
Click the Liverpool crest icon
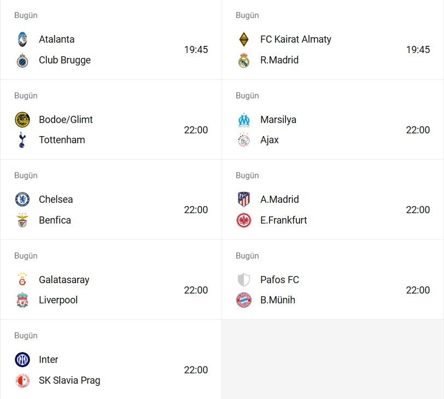pyautogui.click(x=22, y=300)
